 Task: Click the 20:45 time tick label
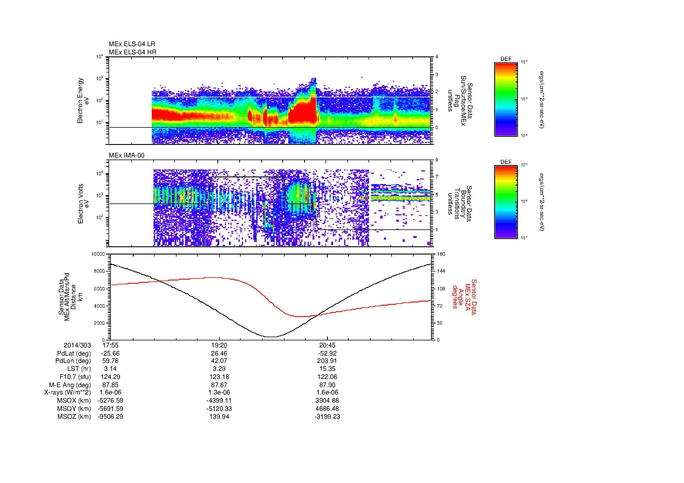[327, 345]
